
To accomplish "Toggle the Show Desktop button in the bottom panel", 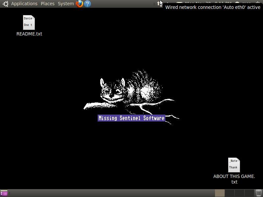I will [x=4, y=193].
